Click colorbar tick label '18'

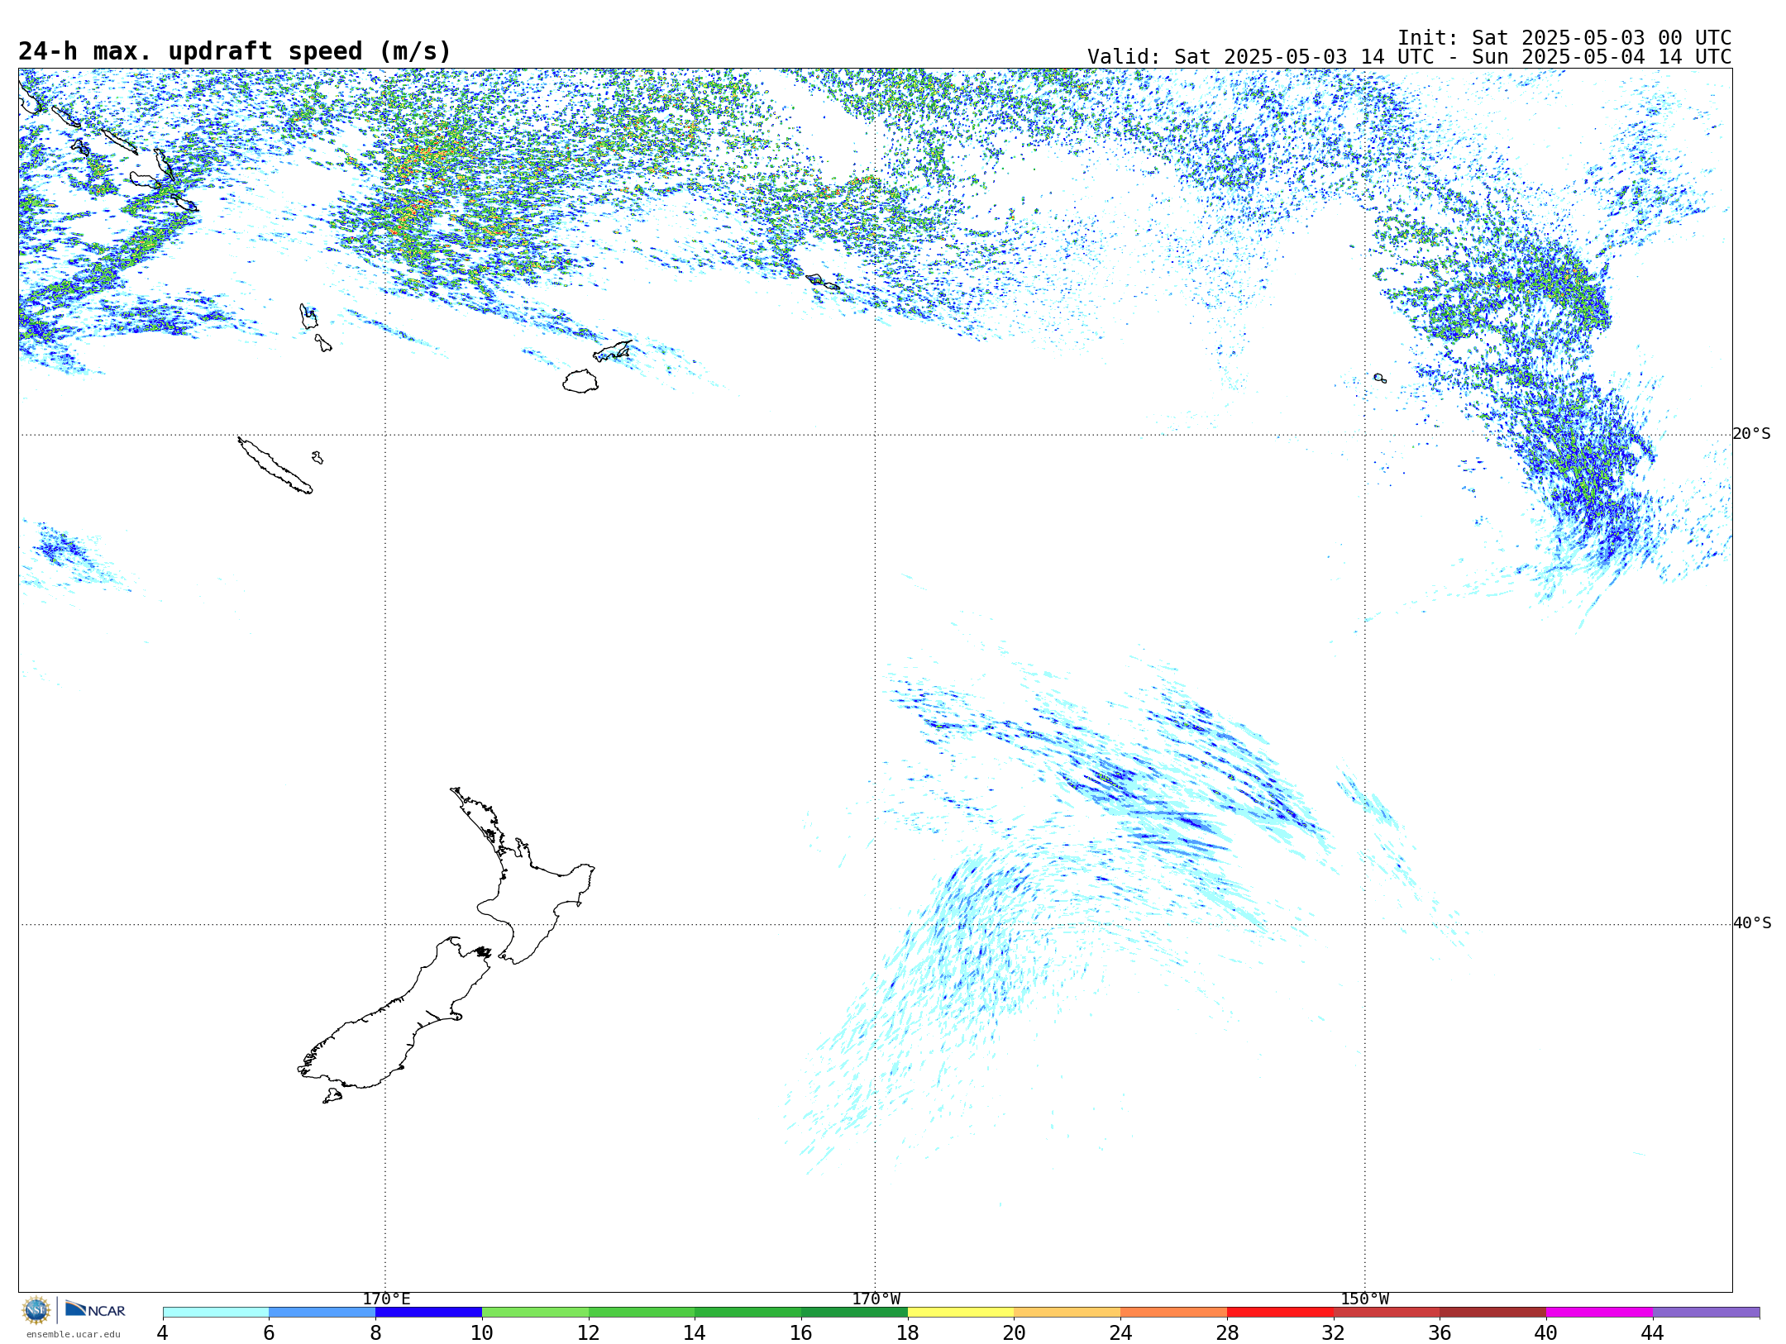(x=908, y=1332)
